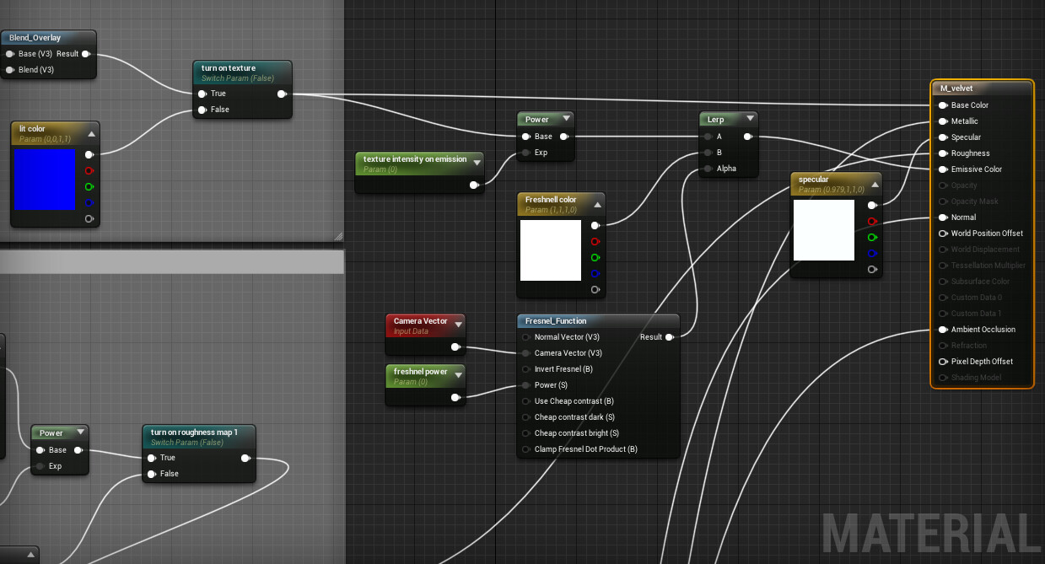The width and height of the screenshot is (1045, 564).
Task: Select the Blend_Overlay node title
Action: [x=35, y=38]
